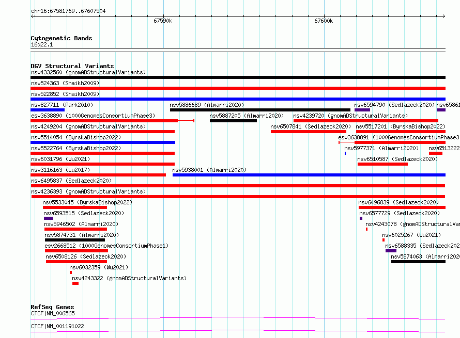Open nsv6508126 (Sedlazeck2020) label
Image resolution: width=460 pixels, height=338 pixels.
coord(86,256)
